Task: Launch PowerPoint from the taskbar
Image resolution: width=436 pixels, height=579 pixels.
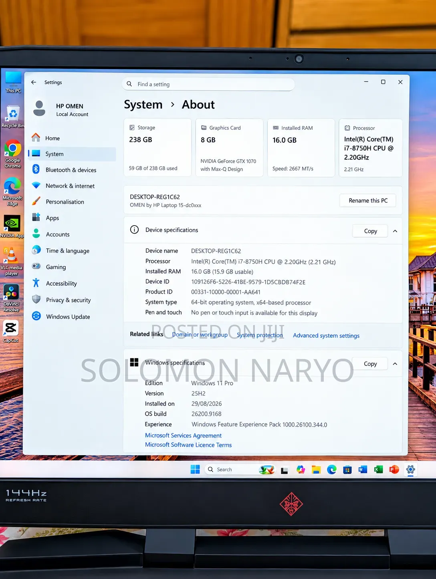Action: click(x=394, y=469)
